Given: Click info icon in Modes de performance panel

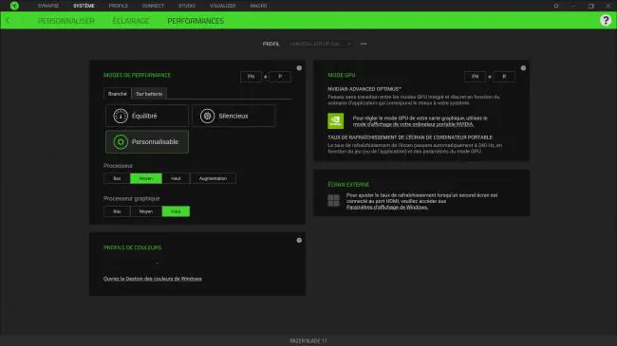Looking at the screenshot, I should (299, 68).
